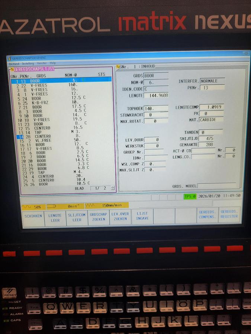Click the LENGTE field showing 144.9688
The image size is (251, 334).
pos(156,96)
